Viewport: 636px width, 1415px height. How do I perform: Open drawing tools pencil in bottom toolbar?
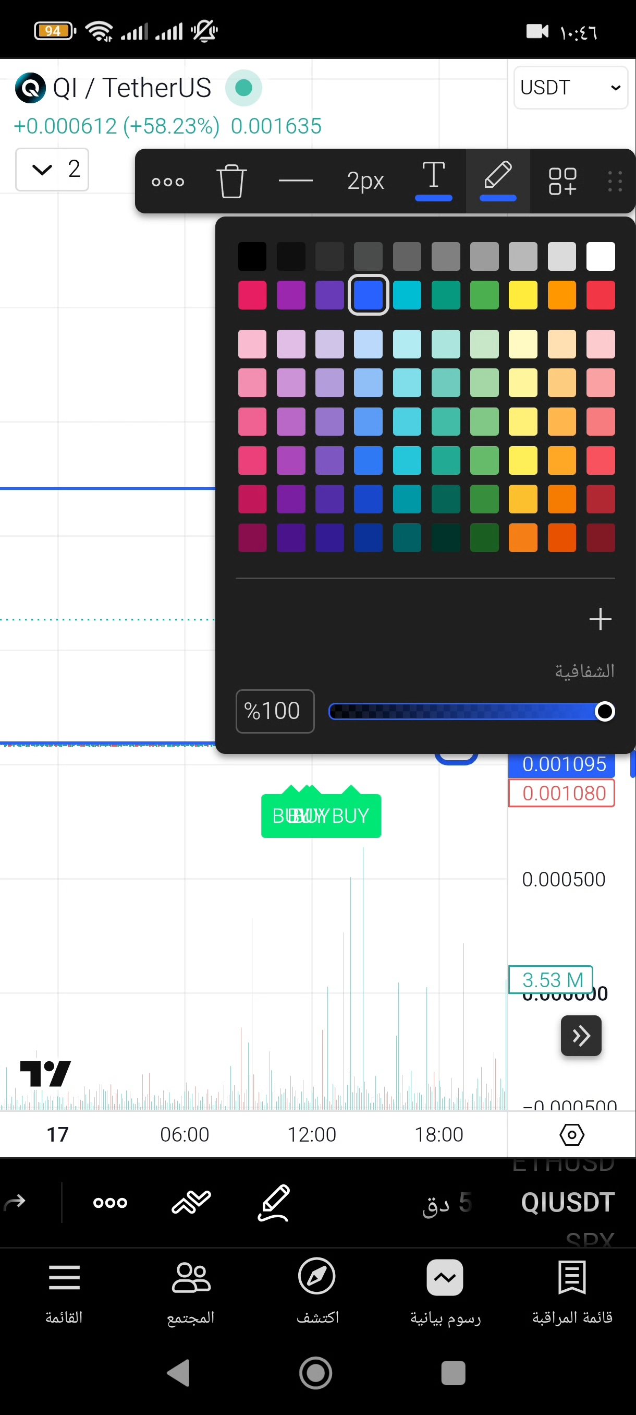[273, 1203]
